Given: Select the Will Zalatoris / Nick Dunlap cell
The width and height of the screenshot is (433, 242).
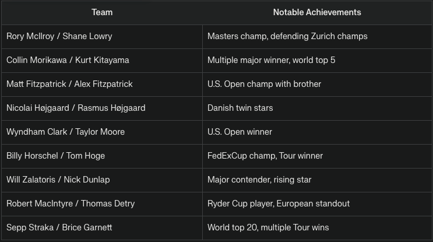Looking at the screenshot, I should point(102,180).
